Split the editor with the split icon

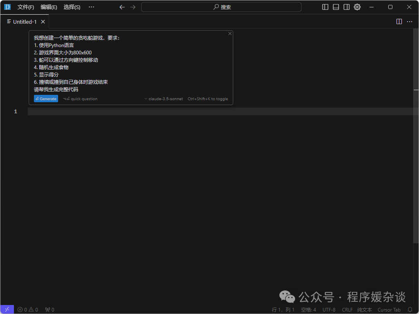(x=399, y=21)
